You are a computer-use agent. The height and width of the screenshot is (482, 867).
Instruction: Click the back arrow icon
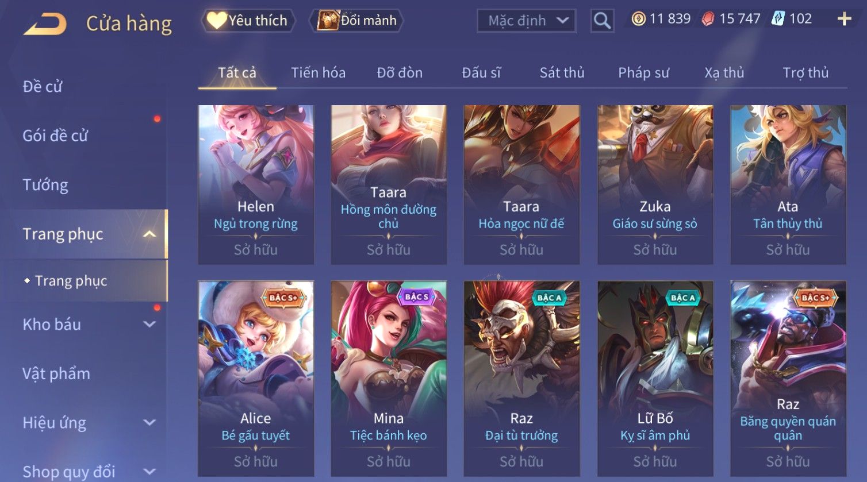45,24
